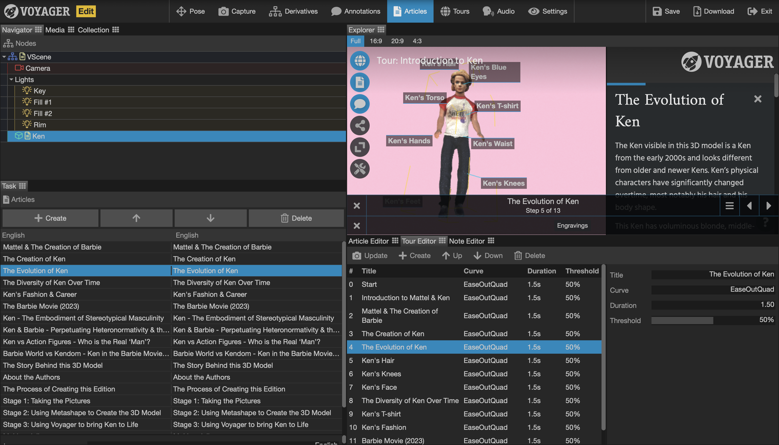Click Update in the Tour Editor toolbar

[x=370, y=255]
